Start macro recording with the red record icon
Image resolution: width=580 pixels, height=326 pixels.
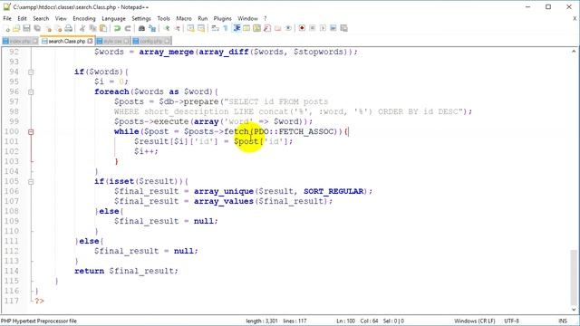point(302,28)
